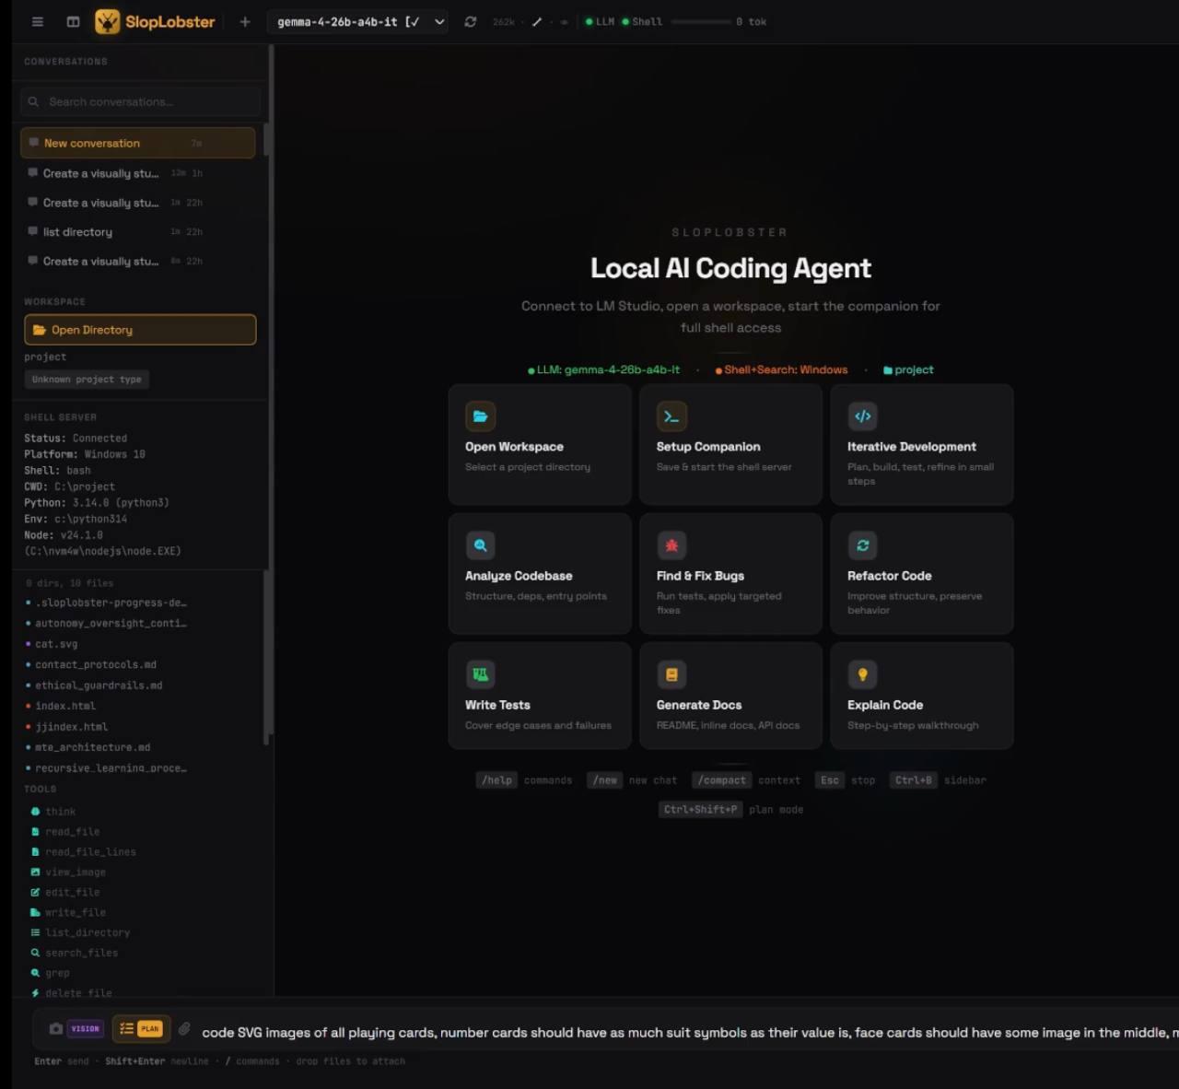Click the 'Structure, deps, entry points' description
The width and height of the screenshot is (1179, 1089).
(536, 596)
